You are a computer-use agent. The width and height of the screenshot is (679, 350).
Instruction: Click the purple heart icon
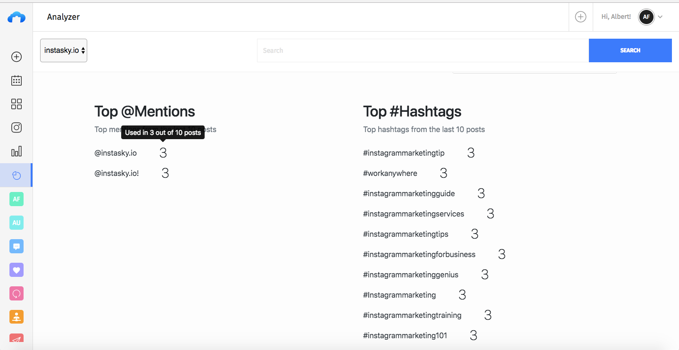click(17, 270)
